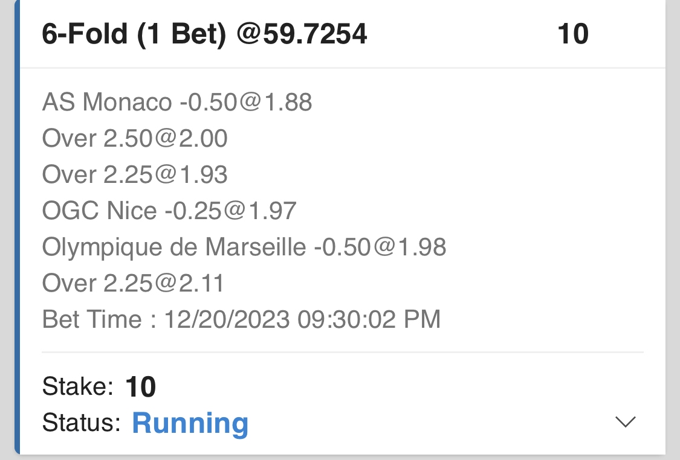Screen dimensions: 680x460
Task: Click the header amount 10
Action: tap(572, 34)
